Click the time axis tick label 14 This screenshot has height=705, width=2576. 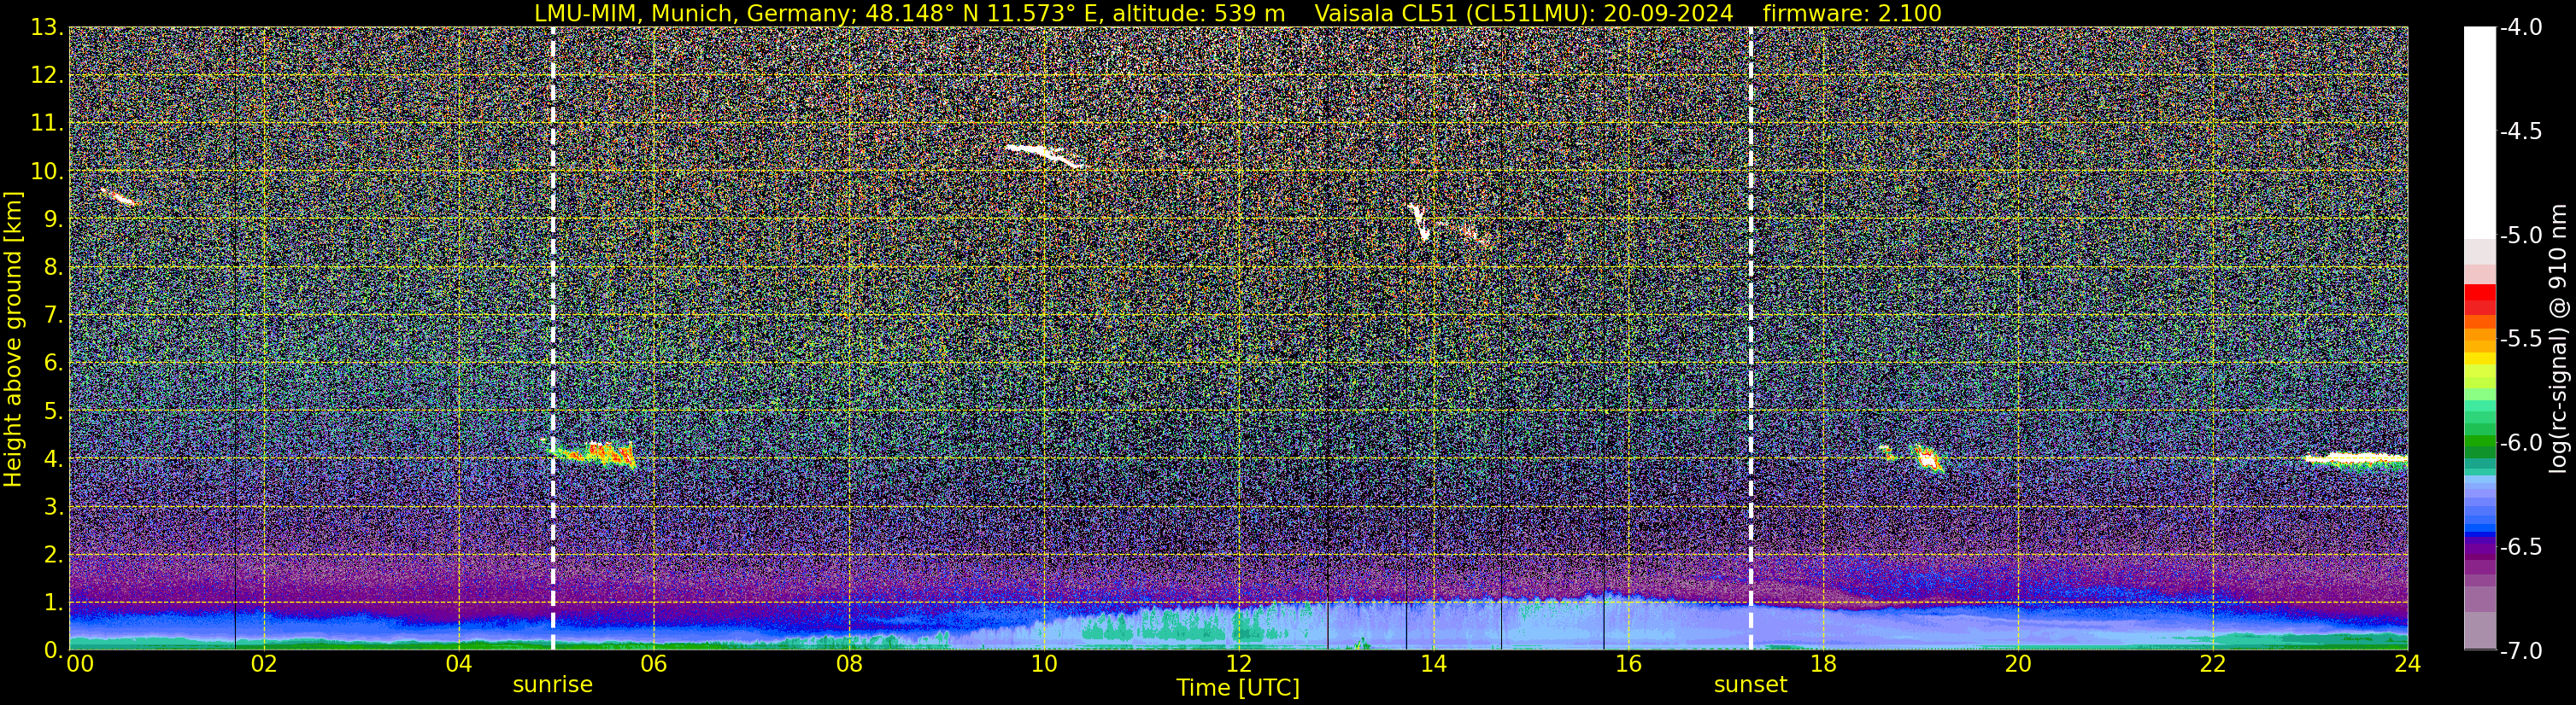(x=1433, y=664)
